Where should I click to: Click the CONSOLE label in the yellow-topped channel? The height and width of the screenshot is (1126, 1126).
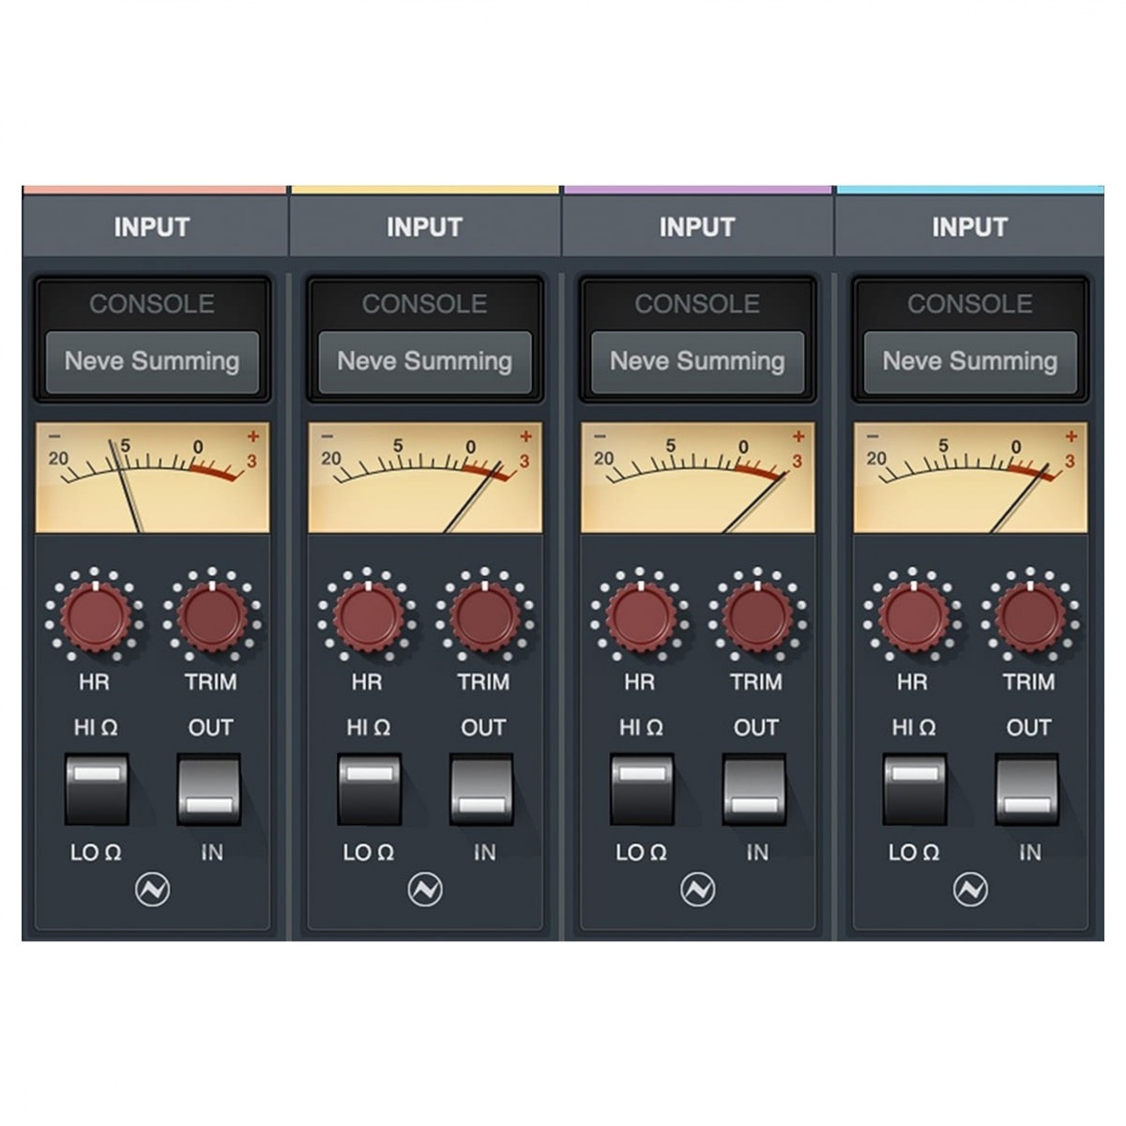pyautogui.click(x=425, y=304)
